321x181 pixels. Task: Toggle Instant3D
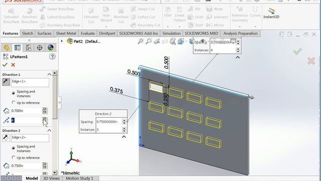(271, 13)
